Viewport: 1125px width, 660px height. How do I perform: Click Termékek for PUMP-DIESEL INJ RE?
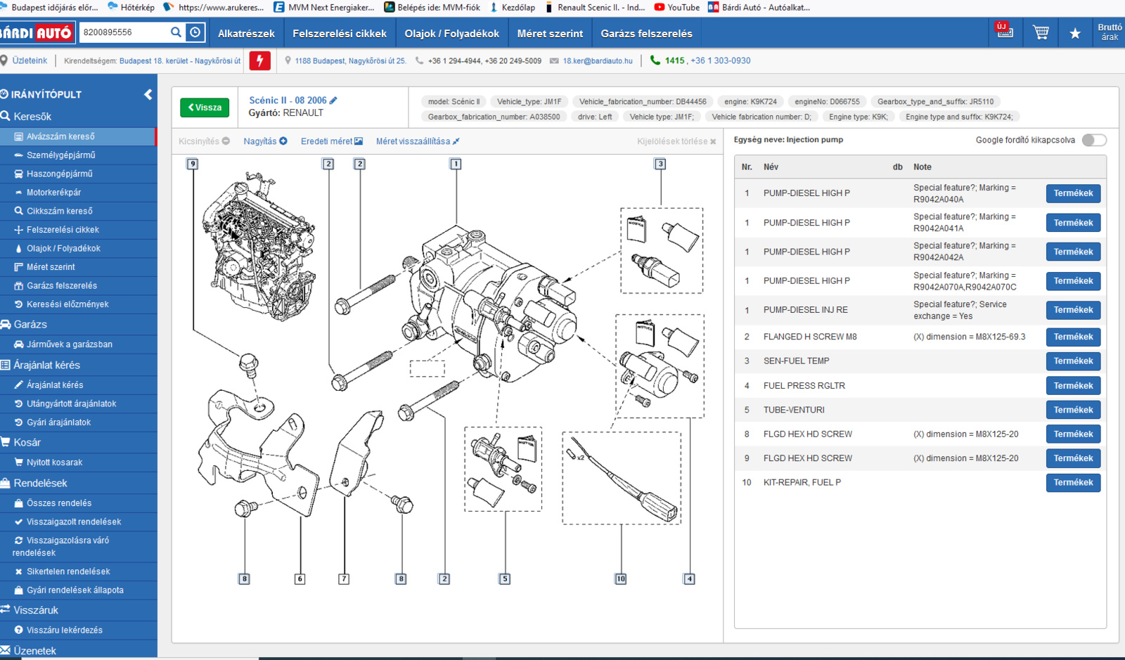click(x=1073, y=310)
